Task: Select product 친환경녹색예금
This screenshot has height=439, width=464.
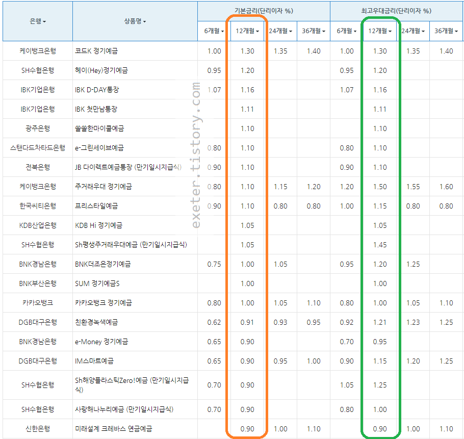Action: pyautogui.click(x=96, y=322)
